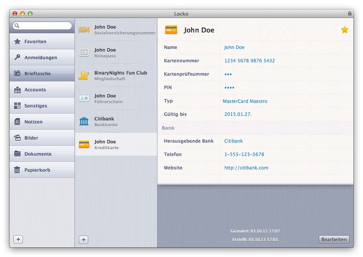Select the Notizen notes icon

17,122
